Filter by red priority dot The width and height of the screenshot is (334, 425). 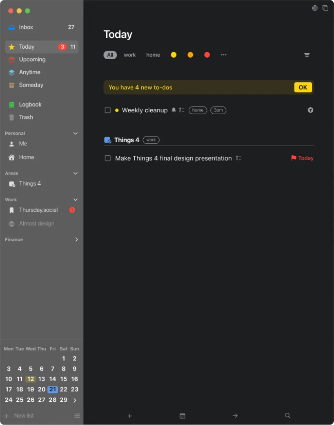207,55
